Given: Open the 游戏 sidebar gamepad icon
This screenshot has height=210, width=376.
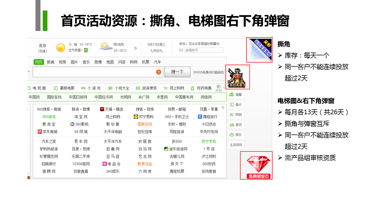Looking at the screenshot, I should (x=232, y=125).
